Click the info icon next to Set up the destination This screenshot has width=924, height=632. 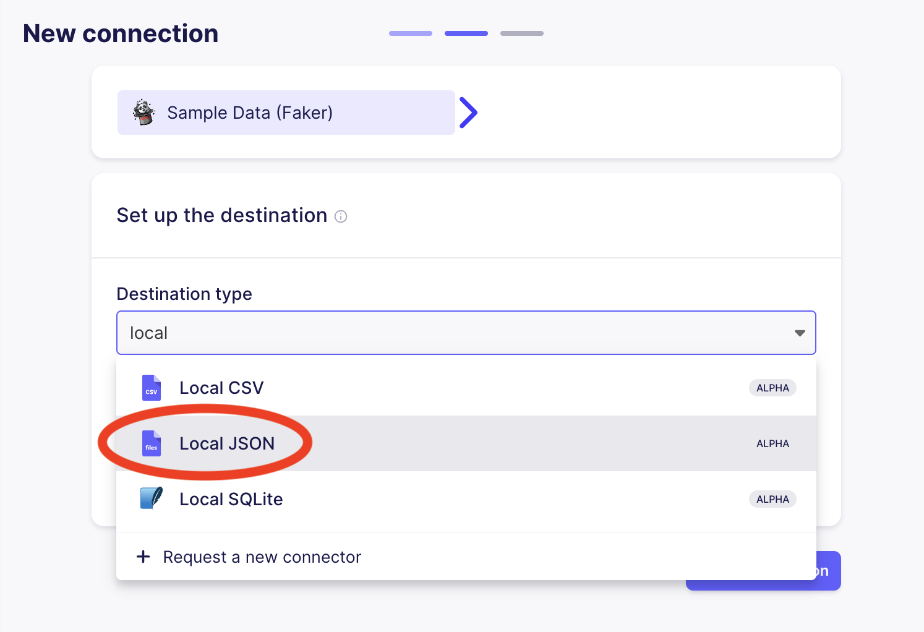point(341,216)
